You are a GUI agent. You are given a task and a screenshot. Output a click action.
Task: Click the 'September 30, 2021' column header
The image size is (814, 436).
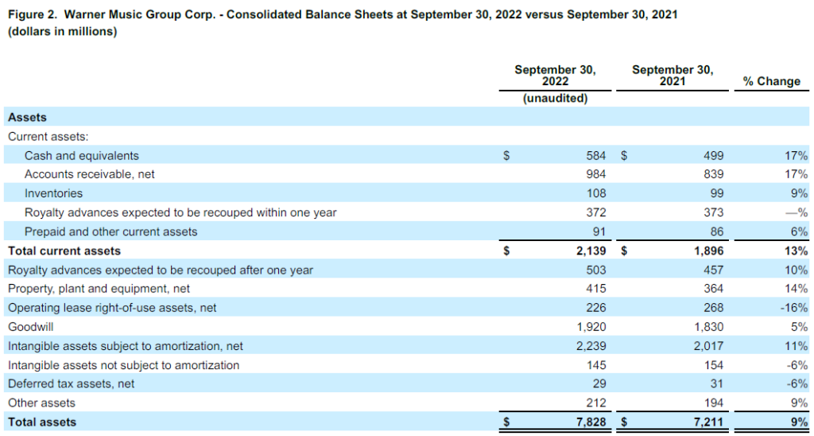[x=673, y=76]
